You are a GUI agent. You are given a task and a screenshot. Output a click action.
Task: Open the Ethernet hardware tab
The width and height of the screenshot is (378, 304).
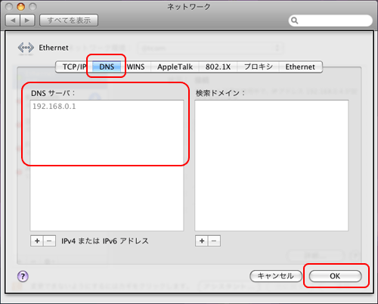(x=300, y=67)
